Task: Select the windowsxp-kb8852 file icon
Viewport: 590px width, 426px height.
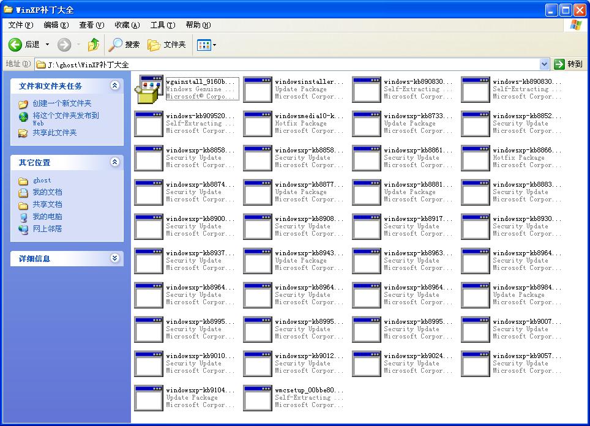Action: (x=476, y=124)
